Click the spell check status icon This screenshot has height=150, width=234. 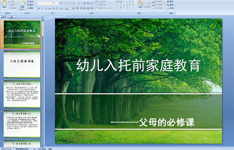click(x=34, y=149)
